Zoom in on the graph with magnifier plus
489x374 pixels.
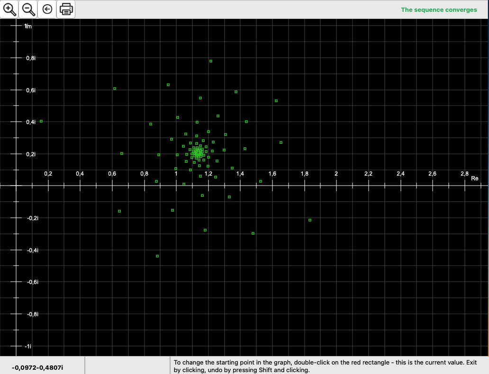[x=9, y=9]
